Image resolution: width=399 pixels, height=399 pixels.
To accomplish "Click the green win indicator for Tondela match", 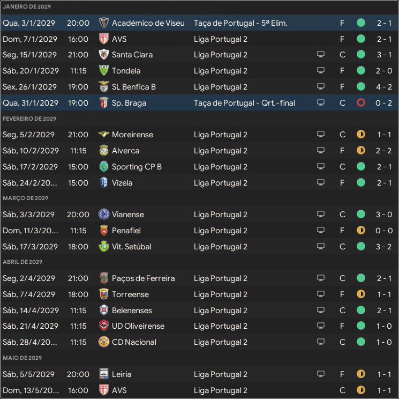I will pos(361,70).
